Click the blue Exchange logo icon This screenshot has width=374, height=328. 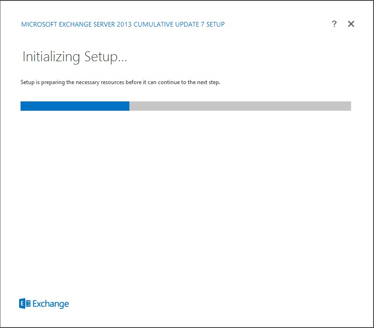[25, 304]
